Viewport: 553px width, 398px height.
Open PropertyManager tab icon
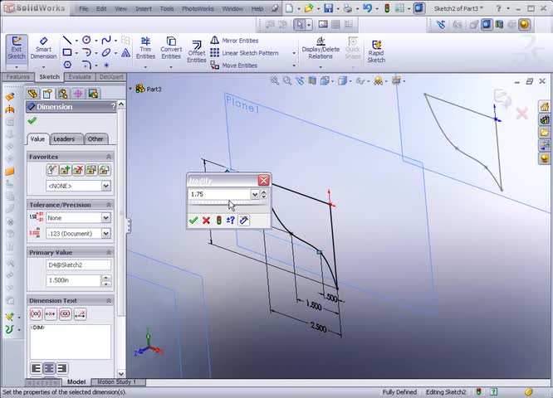click(x=47, y=94)
